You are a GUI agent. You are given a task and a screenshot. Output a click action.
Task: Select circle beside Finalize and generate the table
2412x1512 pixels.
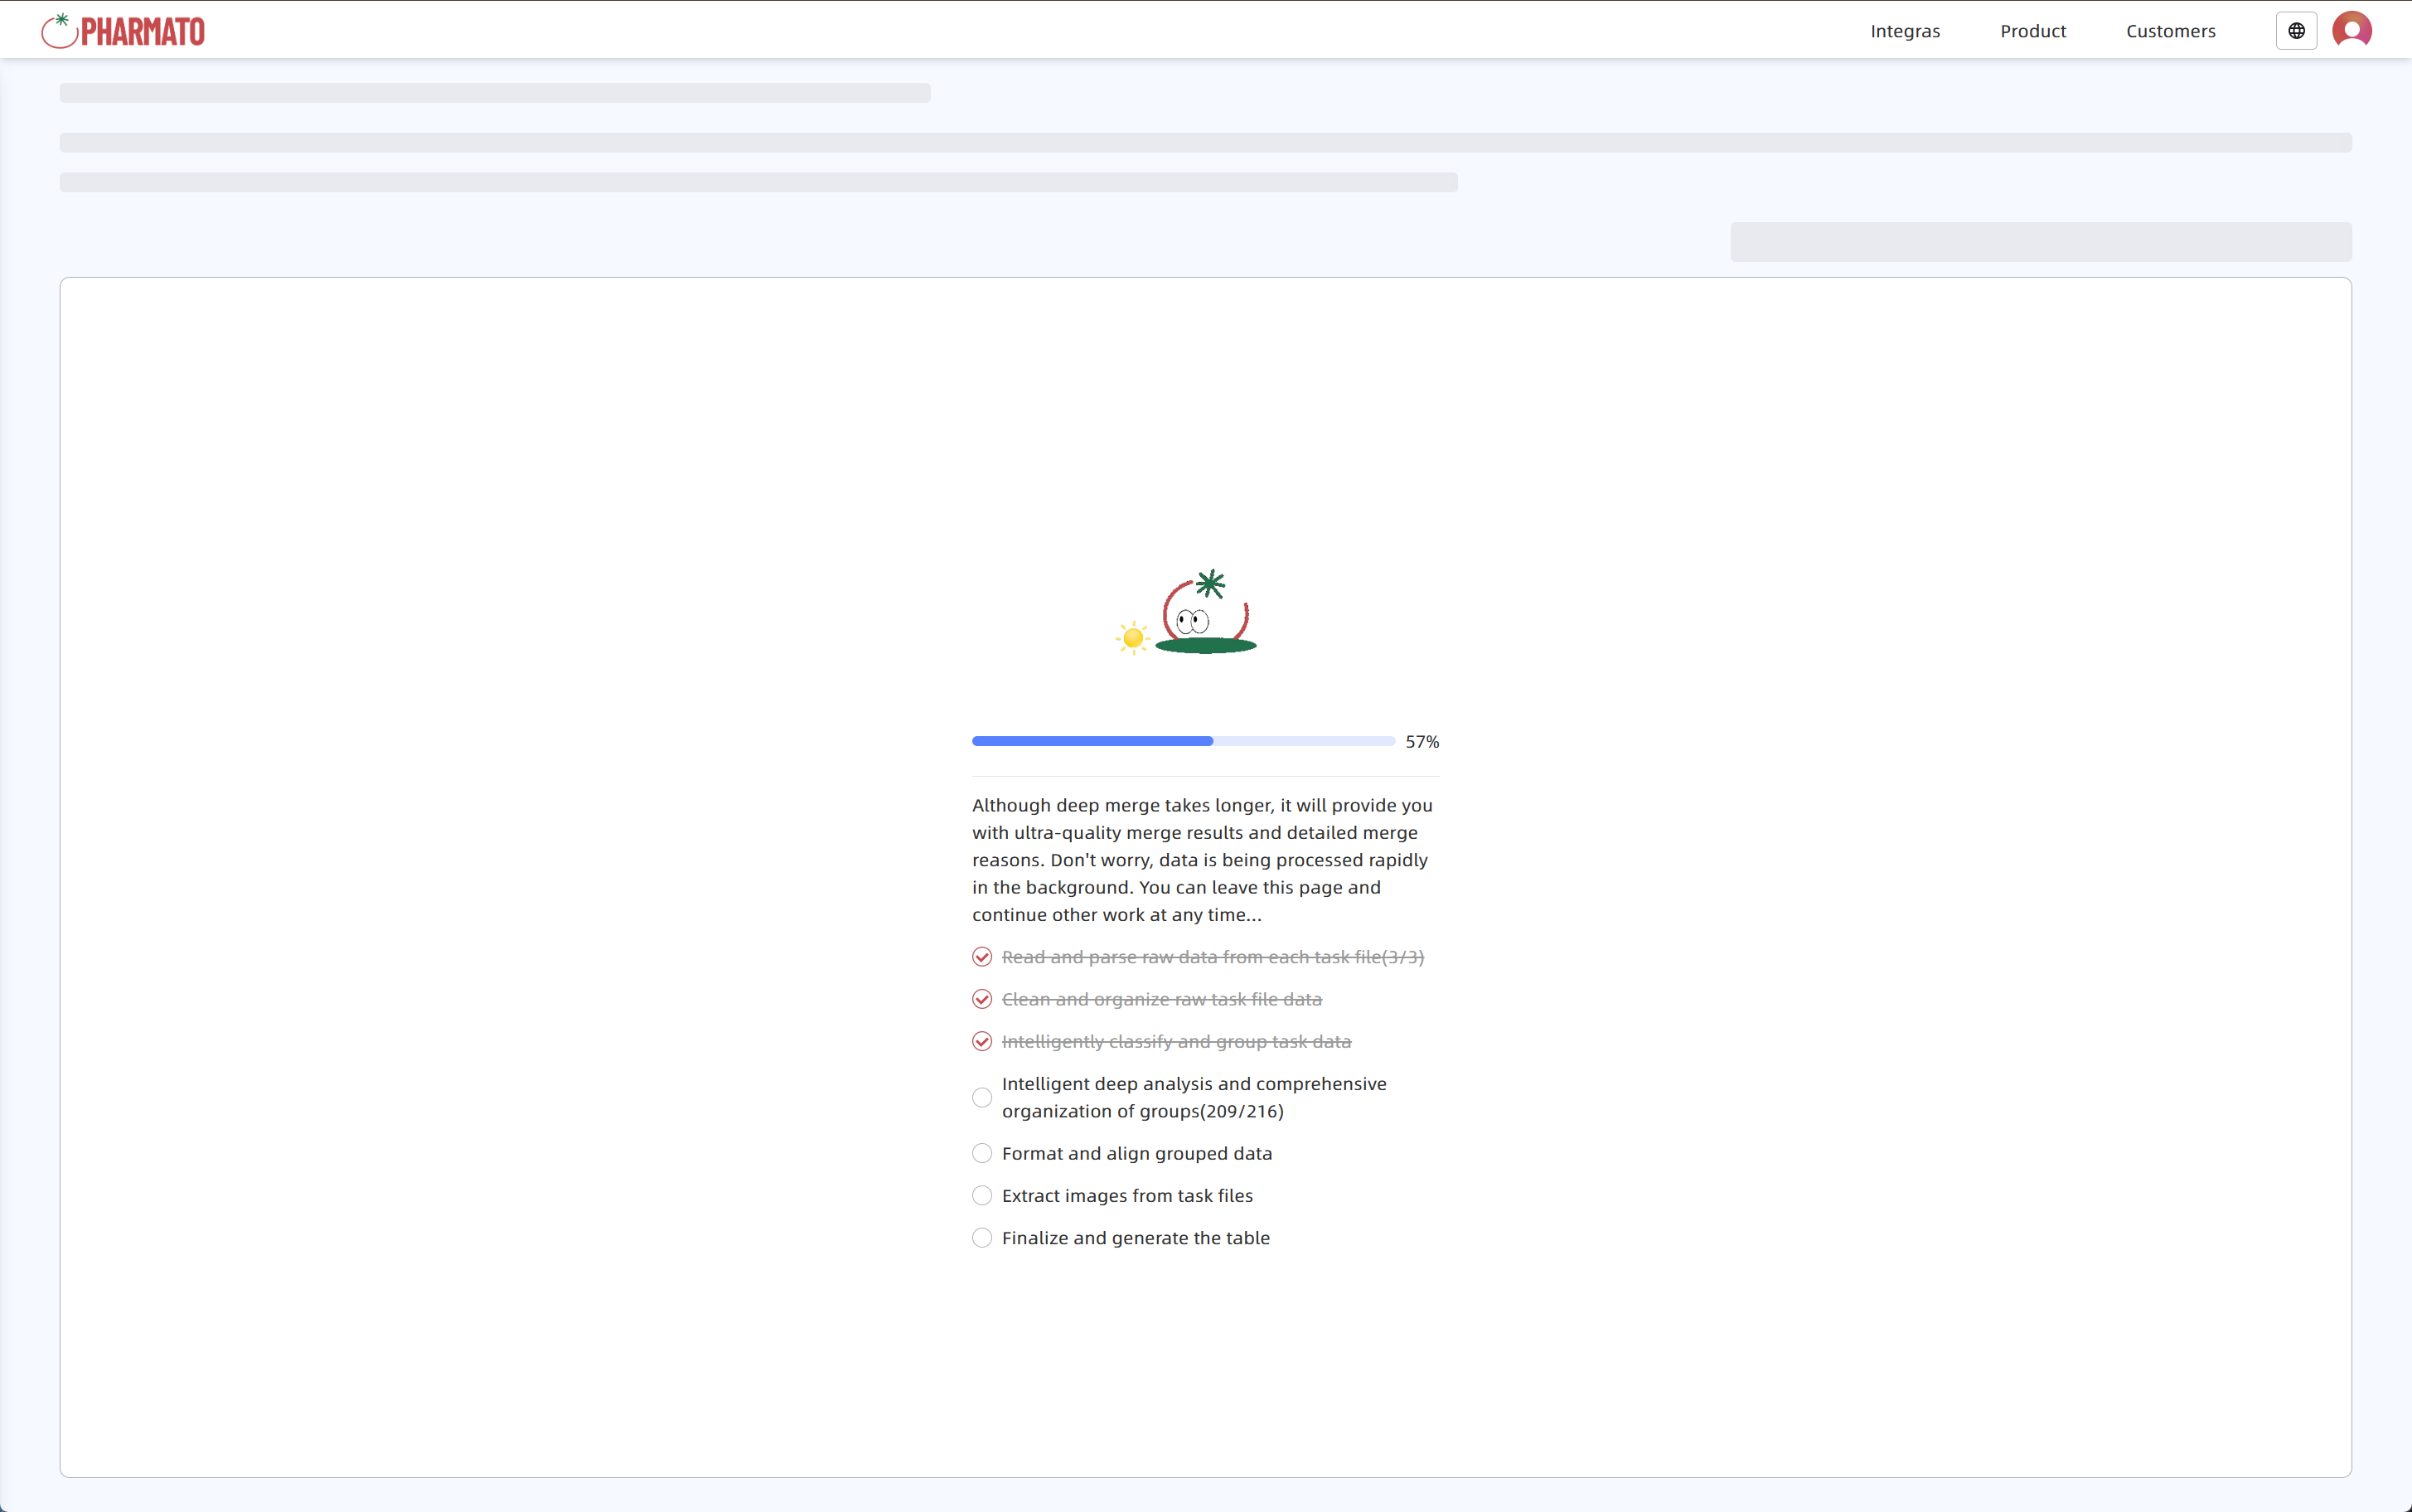tap(981, 1237)
